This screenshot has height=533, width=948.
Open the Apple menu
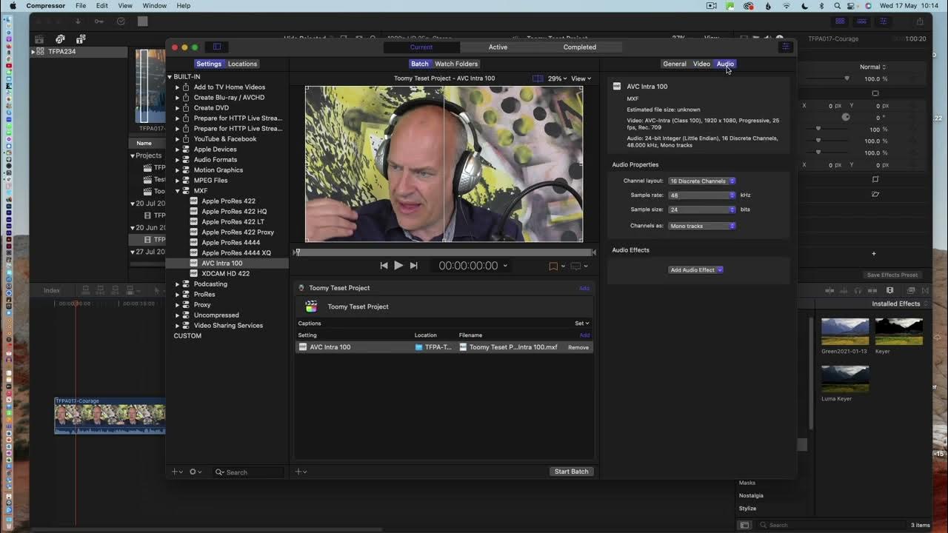point(13,6)
